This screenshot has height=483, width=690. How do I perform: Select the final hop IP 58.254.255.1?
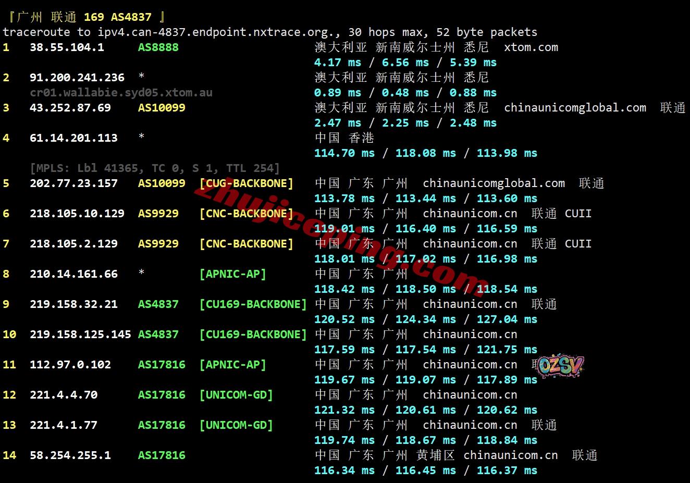click(70, 455)
